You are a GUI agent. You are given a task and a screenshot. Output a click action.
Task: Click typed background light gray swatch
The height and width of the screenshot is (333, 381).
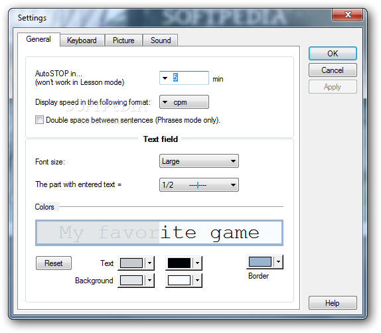point(131,281)
